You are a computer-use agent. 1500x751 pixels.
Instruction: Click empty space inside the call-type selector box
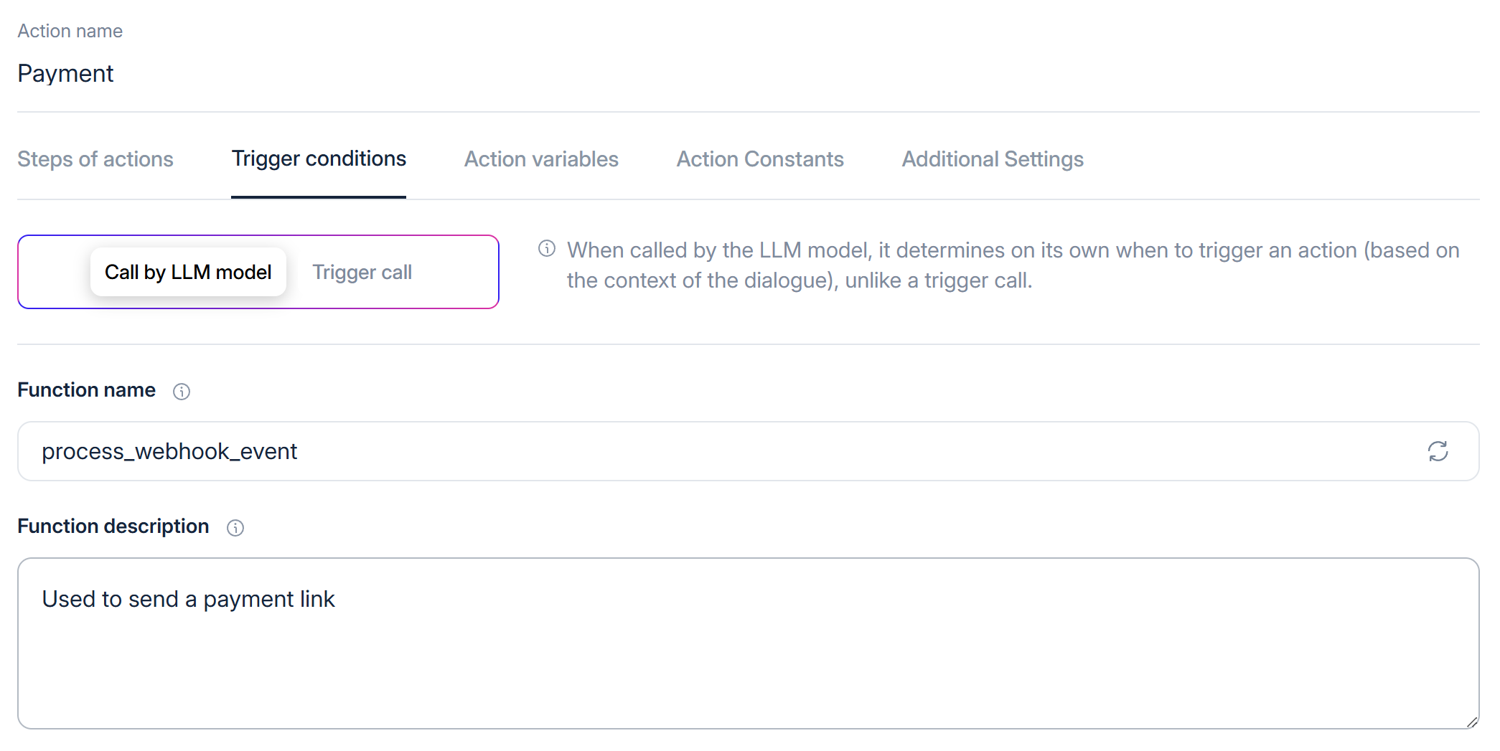459,273
